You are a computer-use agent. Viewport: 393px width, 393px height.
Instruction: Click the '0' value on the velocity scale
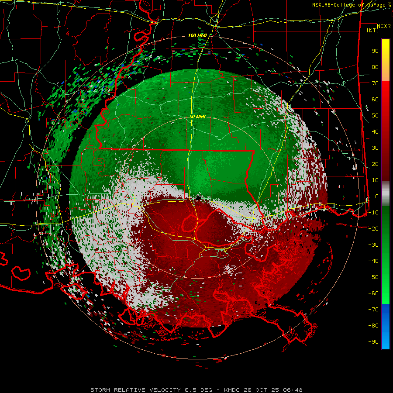pos(377,196)
